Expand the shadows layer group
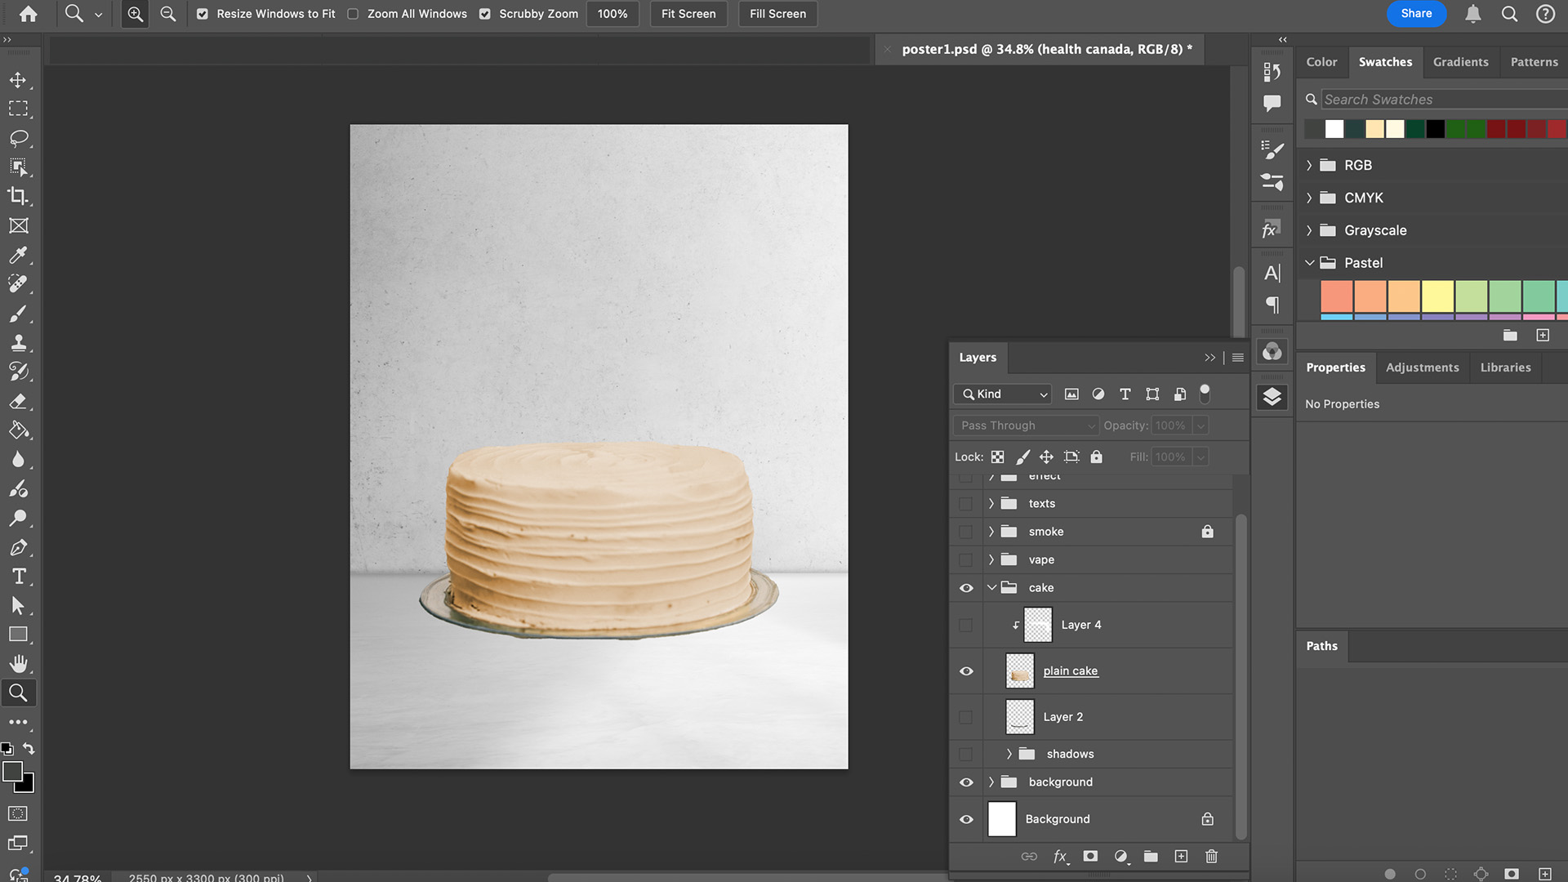This screenshot has width=1568, height=882. coord(1009,754)
